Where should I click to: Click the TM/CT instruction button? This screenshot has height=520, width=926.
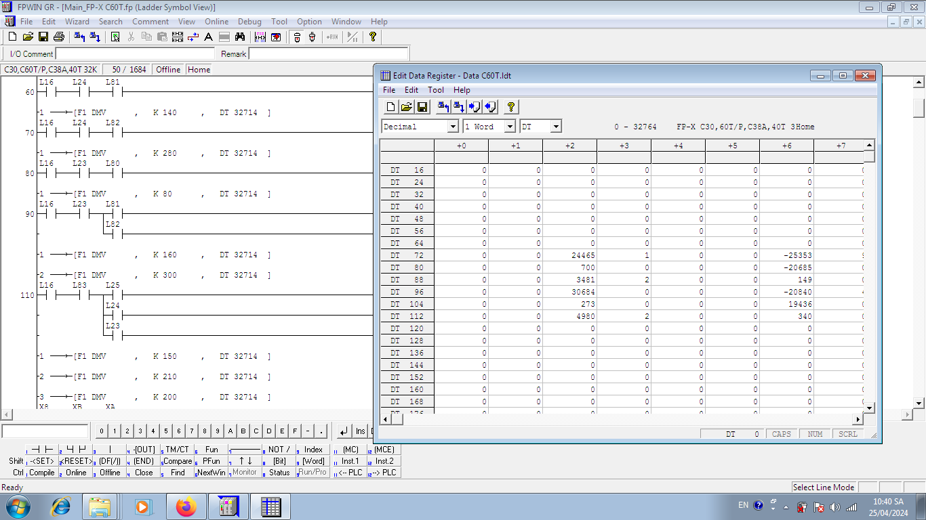[x=178, y=450]
